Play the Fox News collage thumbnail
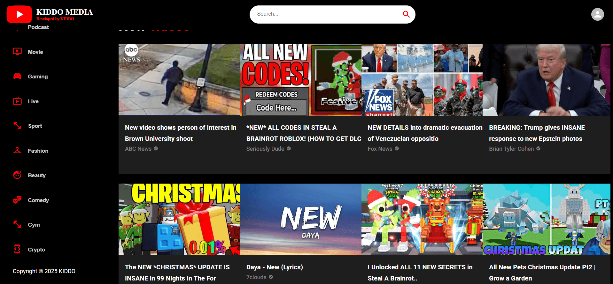 coord(422,80)
